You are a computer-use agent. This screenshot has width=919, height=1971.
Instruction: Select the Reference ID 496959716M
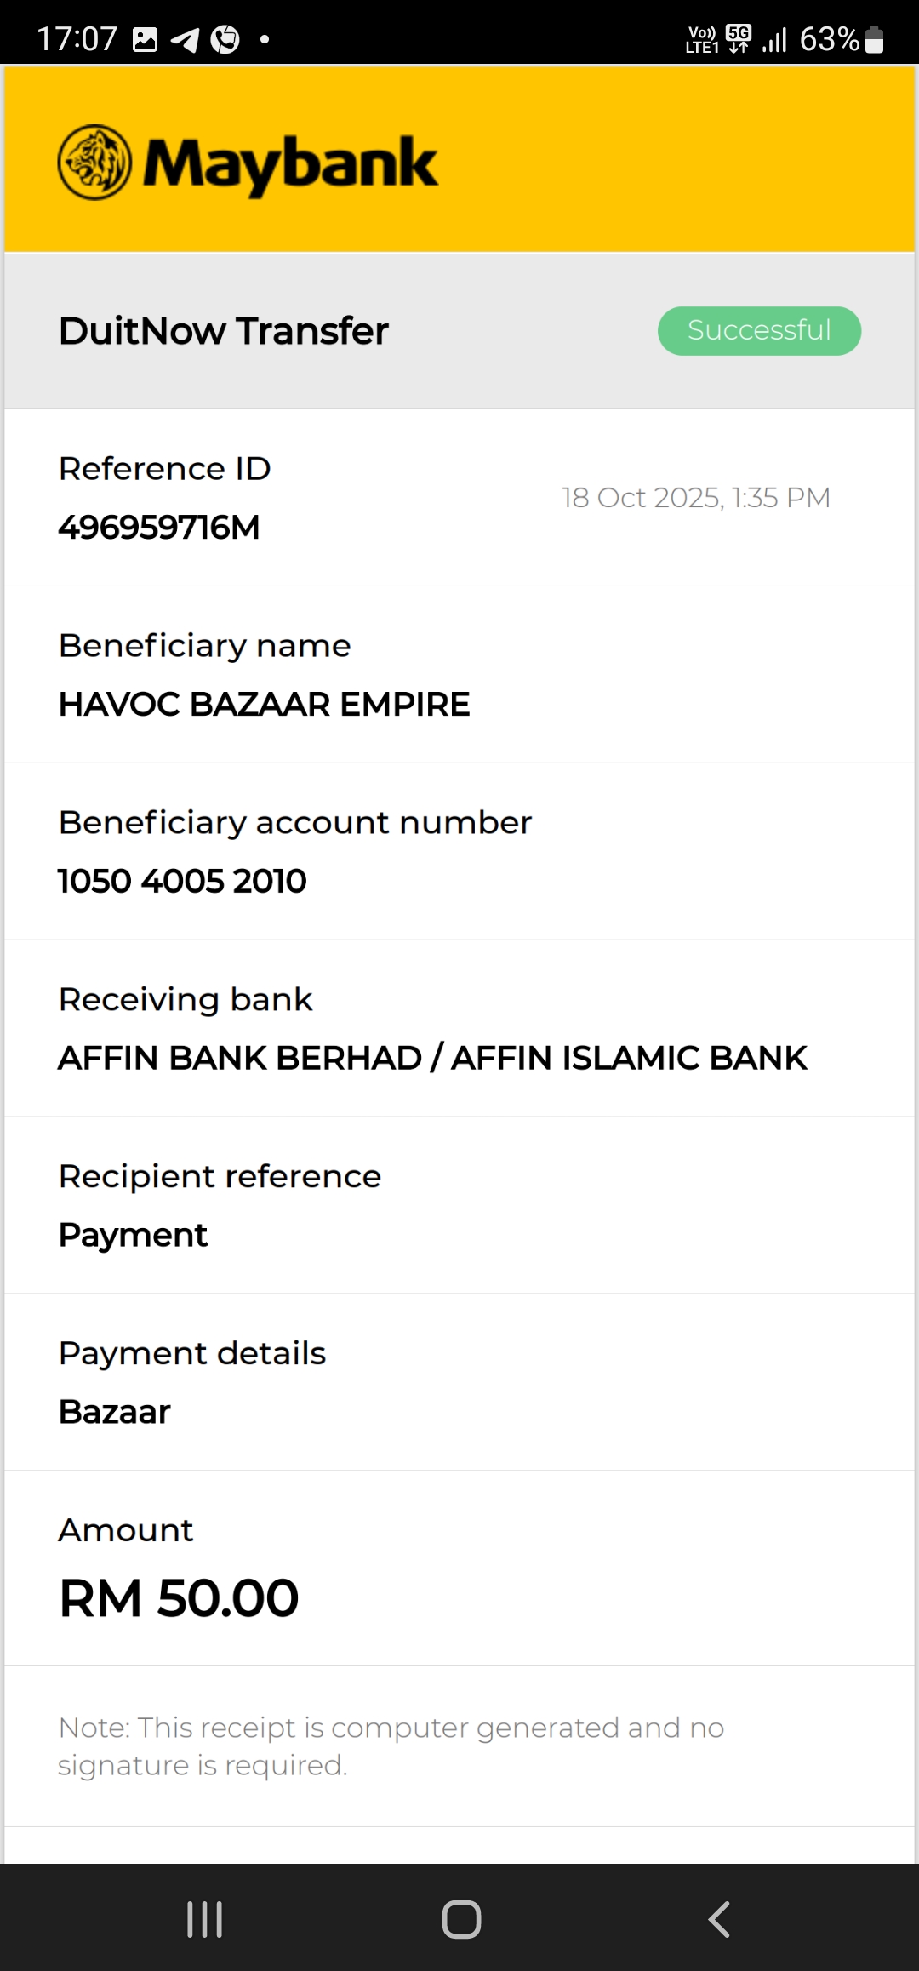pos(159,528)
